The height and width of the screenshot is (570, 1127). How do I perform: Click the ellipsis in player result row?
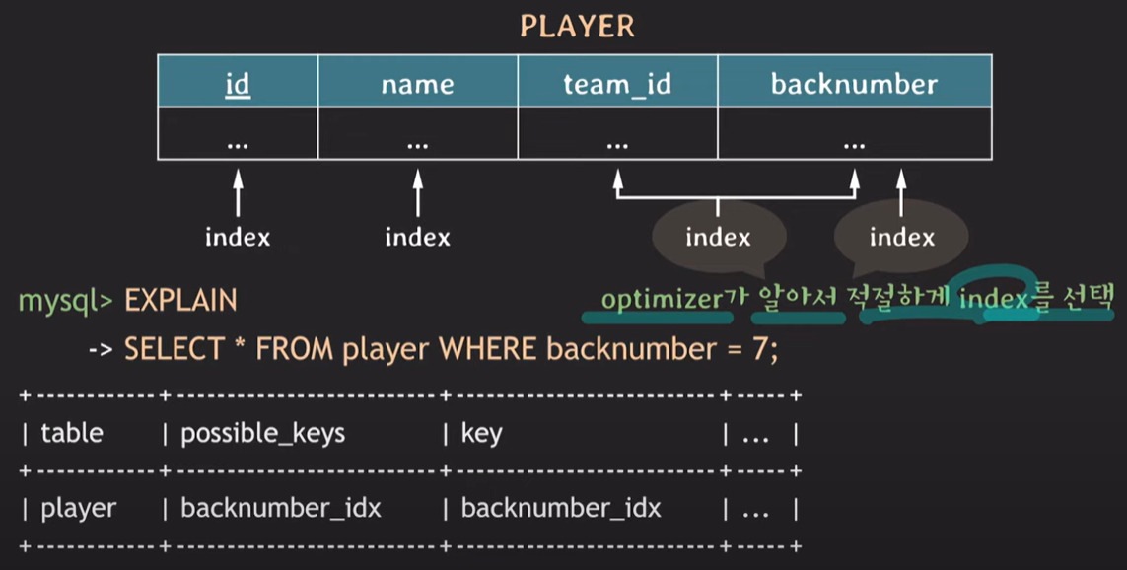click(755, 513)
